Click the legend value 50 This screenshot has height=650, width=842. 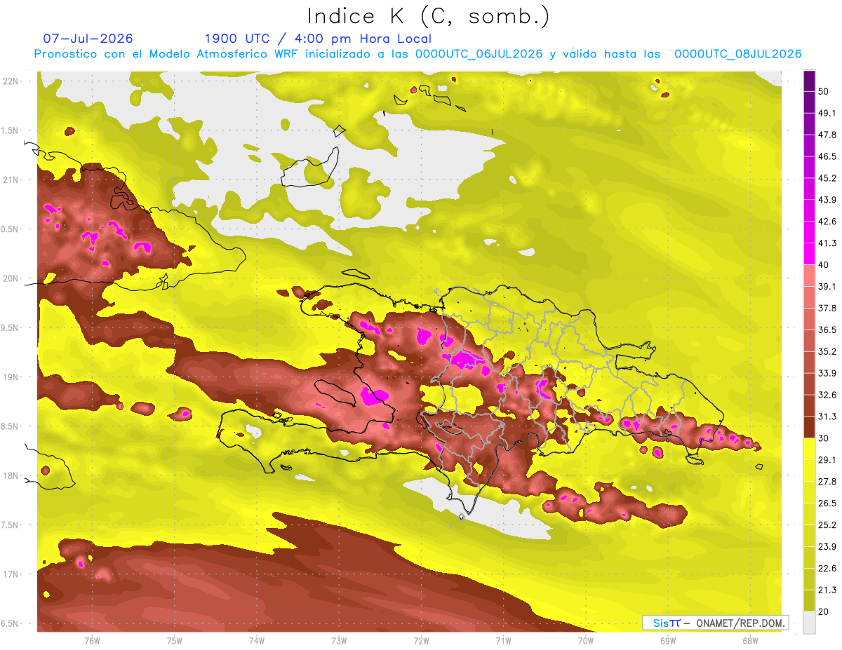point(823,91)
